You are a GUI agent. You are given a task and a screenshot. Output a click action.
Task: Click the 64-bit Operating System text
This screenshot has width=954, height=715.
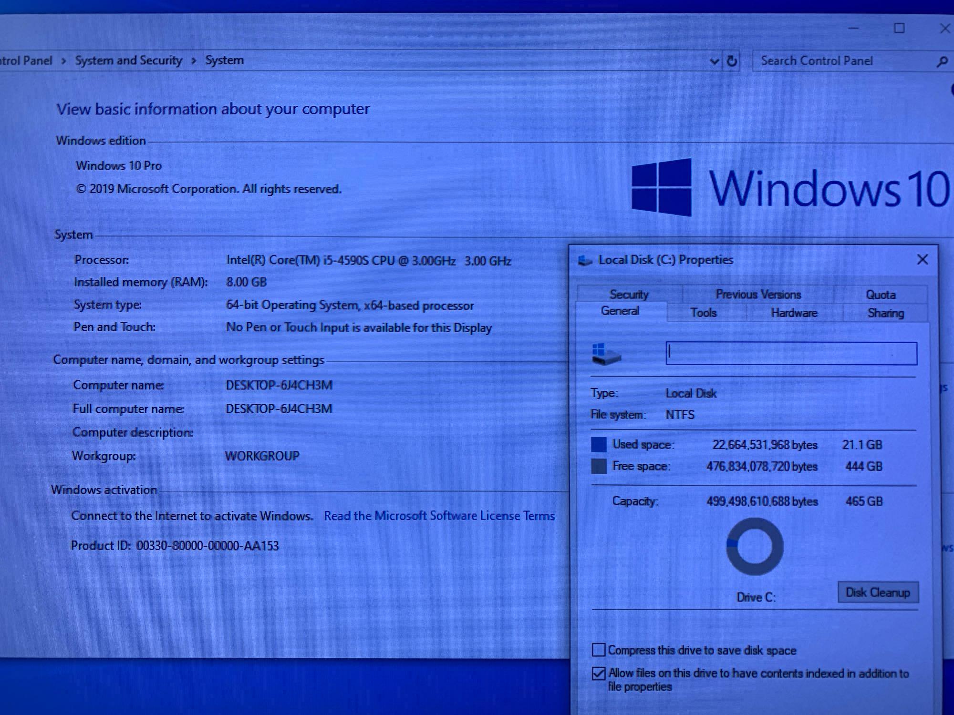tap(350, 305)
